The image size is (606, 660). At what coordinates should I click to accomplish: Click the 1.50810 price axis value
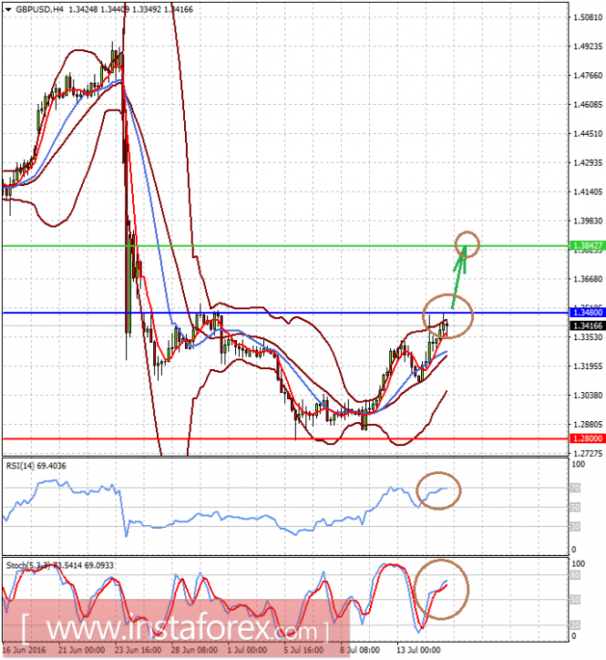click(x=588, y=17)
